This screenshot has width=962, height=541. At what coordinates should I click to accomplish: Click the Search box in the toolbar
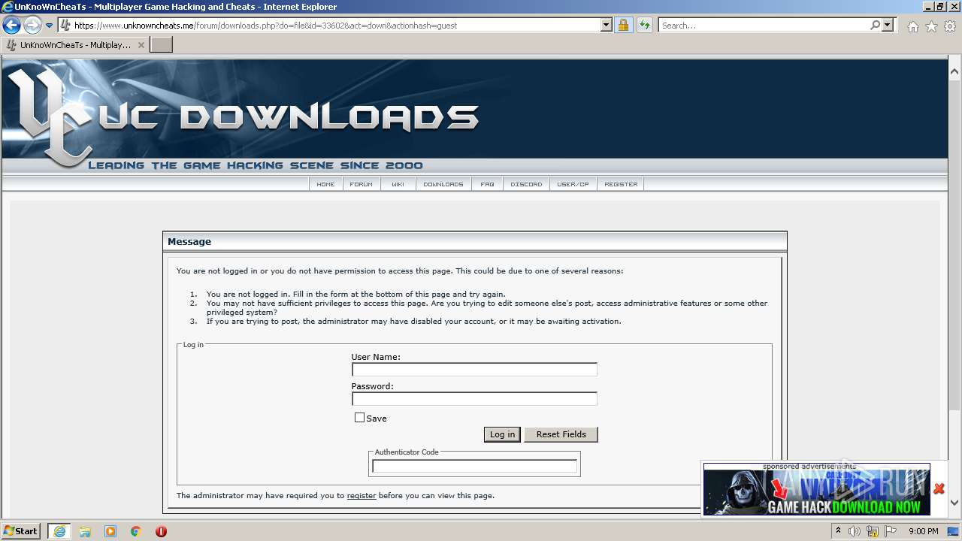(x=763, y=26)
